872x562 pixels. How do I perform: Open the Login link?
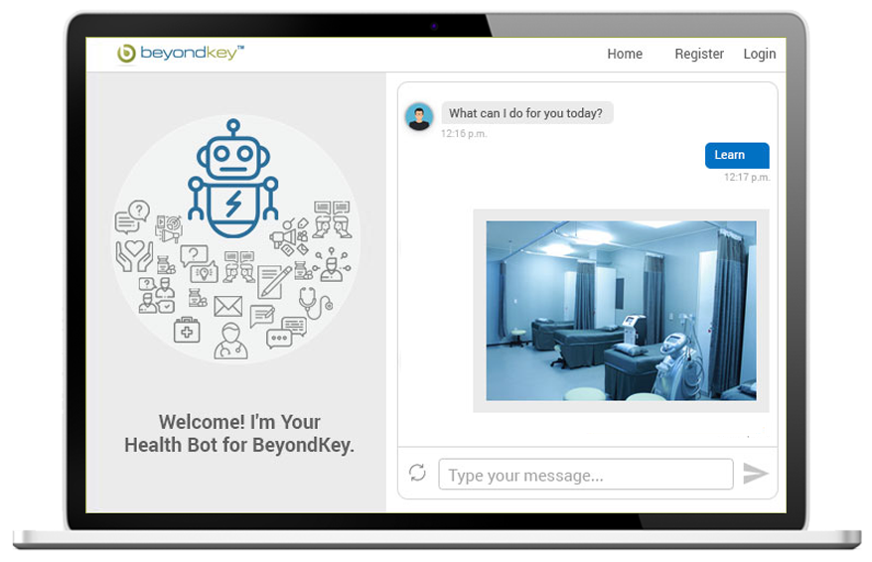(x=759, y=54)
